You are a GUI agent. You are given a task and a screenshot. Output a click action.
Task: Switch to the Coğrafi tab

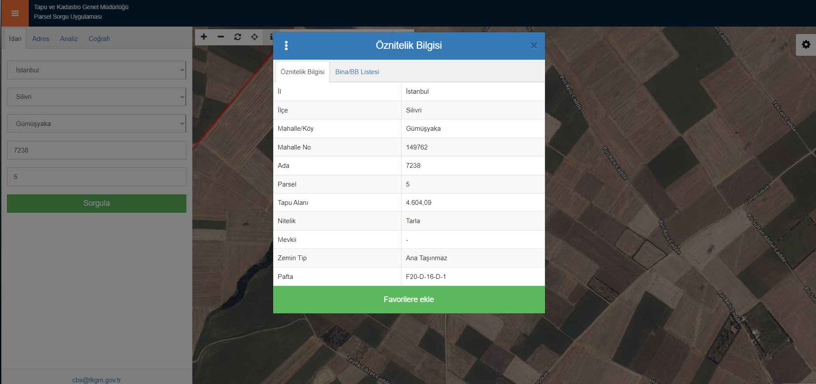coord(99,39)
